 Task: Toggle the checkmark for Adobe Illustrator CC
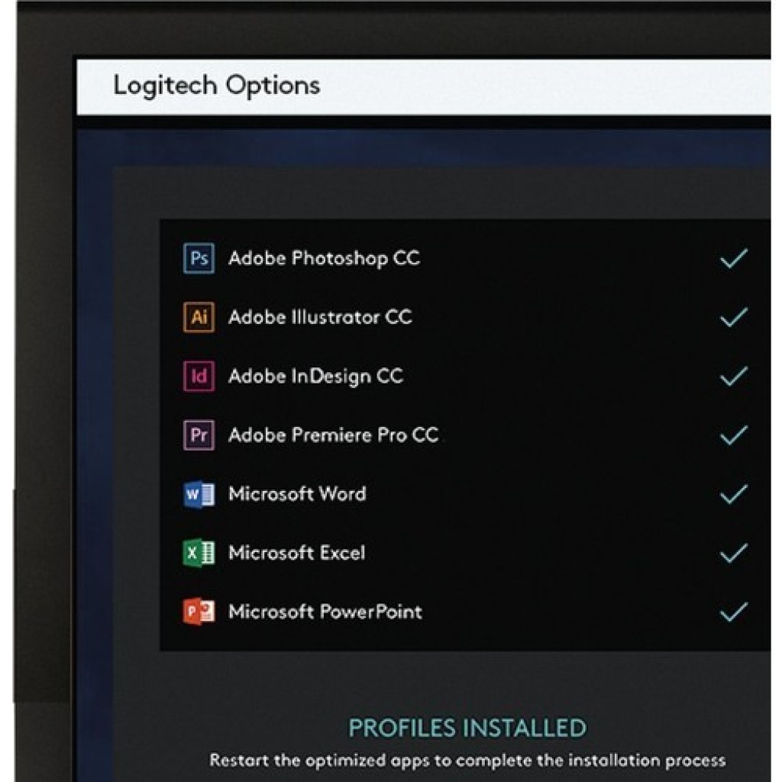coord(734,317)
